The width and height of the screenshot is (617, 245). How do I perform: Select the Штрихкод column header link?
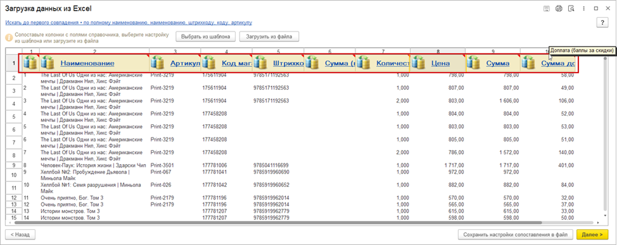coord(288,63)
